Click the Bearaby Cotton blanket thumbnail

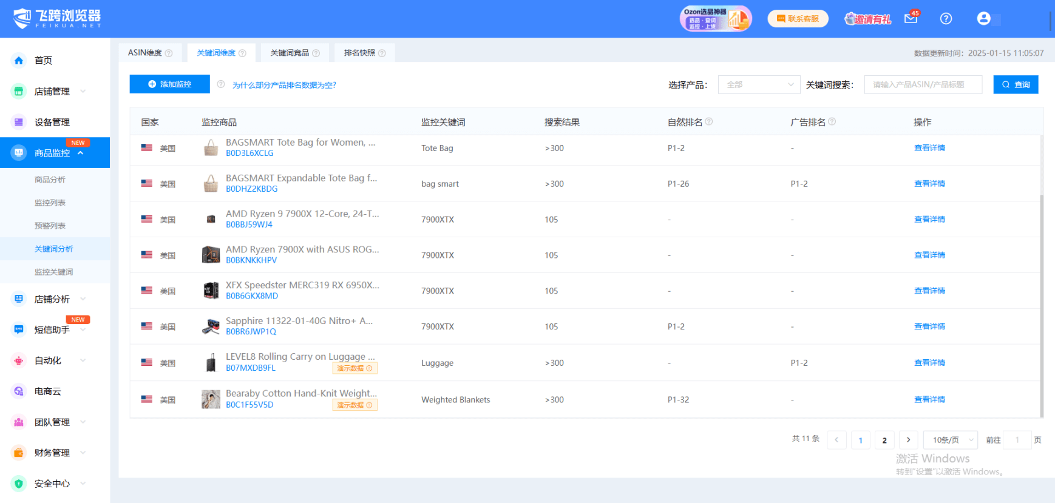point(211,399)
